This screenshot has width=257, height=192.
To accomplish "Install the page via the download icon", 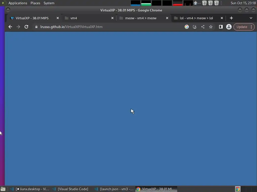I will (195, 27).
